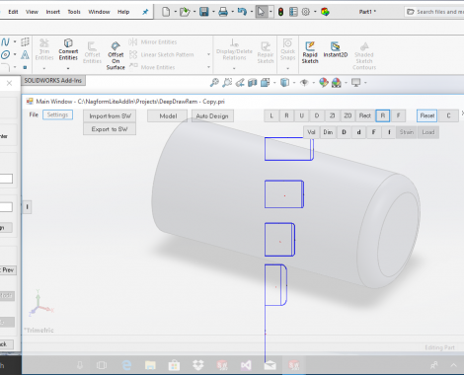The width and height of the screenshot is (464, 375).
Task: Create a new document with the New icon
Action: pyautogui.click(x=166, y=12)
